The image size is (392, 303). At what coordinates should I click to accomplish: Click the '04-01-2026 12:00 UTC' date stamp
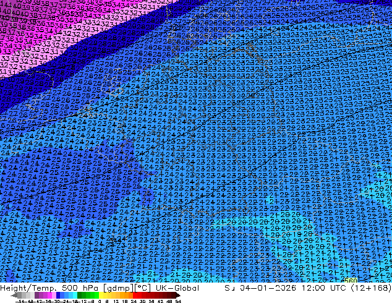tap(292, 288)
